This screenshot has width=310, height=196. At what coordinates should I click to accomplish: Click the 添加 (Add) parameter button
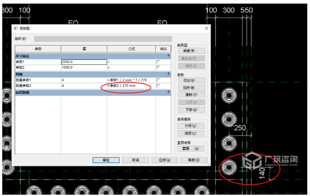pos(191,80)
